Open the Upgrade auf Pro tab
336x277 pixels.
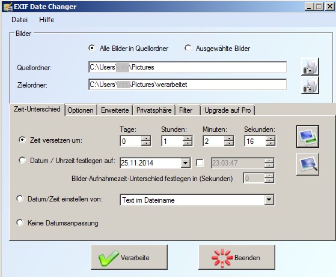click(x=228, y=110)
